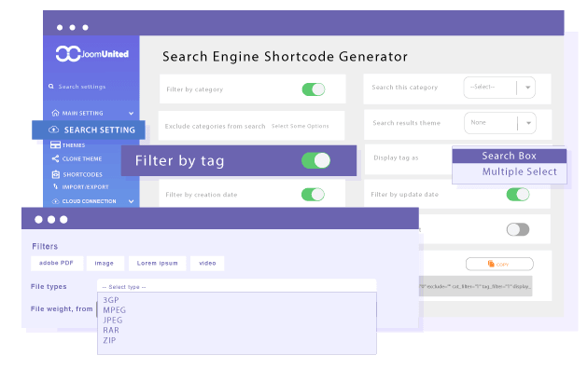Open the Search this category dropdown
The height and width of the screenshot is (369, 588).
point(499,88)
